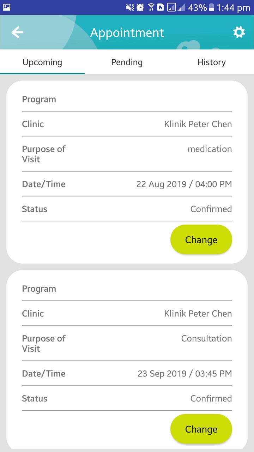The width and height of the screenshot is (254, 452).
Task: Tap the image notification icon in status bar
Action: pos(6,7)
